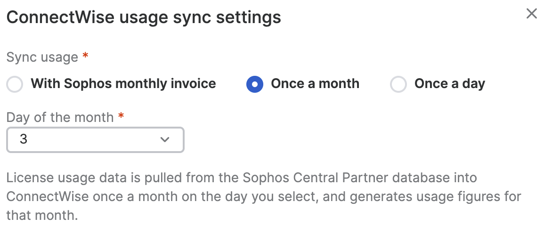Screen dimensions: 552x234
Task: Close the ConnectWise usage sync settings dialog
Action: 531,14
